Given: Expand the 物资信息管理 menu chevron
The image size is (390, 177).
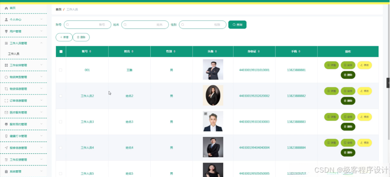Looking at the screenshot, I should pyautogui.click(x=41, y=89).
